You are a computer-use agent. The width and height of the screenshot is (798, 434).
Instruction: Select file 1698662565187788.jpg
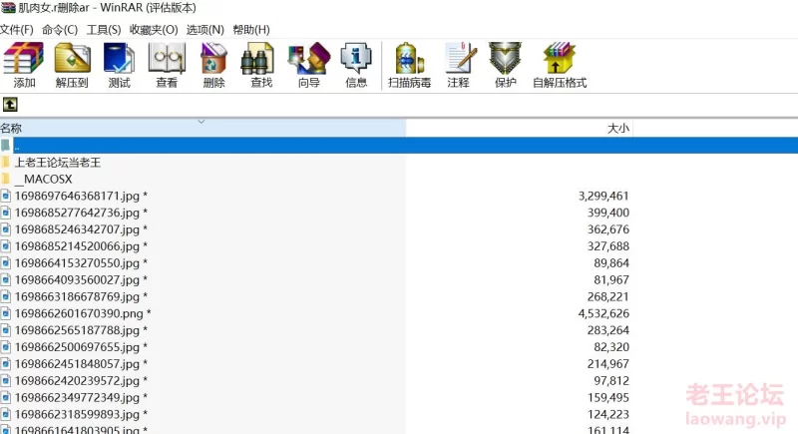[x=81, y=330]
